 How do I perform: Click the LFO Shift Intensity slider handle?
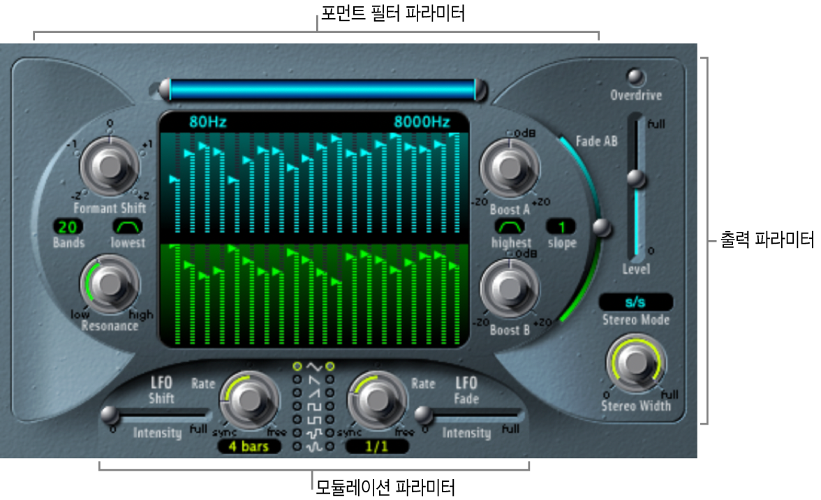(x=110, y=415)
